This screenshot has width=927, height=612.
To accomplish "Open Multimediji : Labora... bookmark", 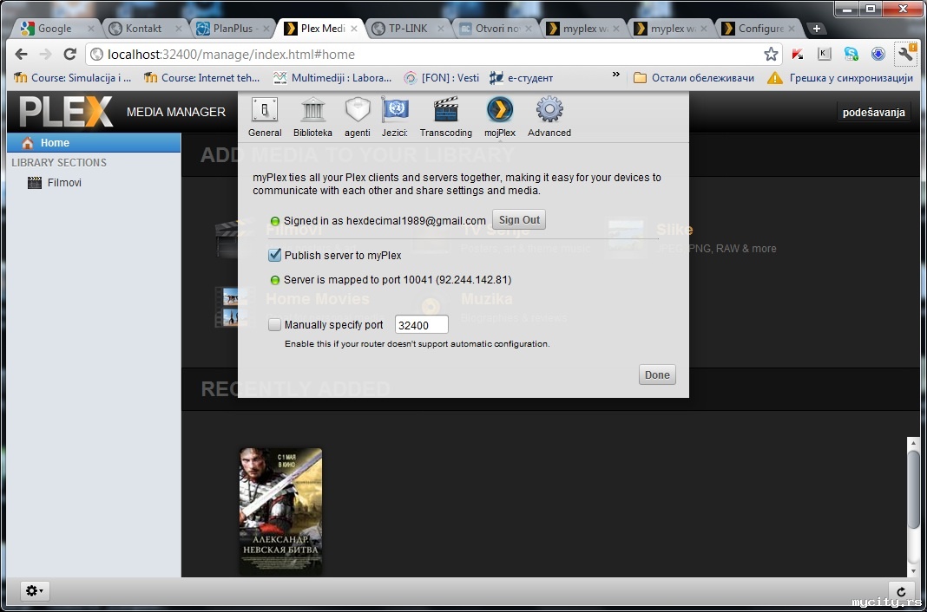I will coord(332,78).
